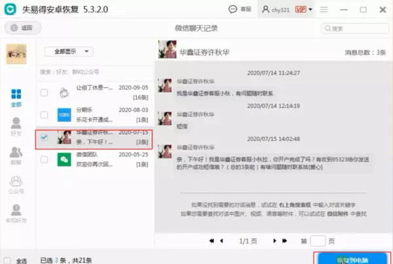Switch to the 未知好友 tab
The width and height of the screenshot is (393, 264).
16,214
